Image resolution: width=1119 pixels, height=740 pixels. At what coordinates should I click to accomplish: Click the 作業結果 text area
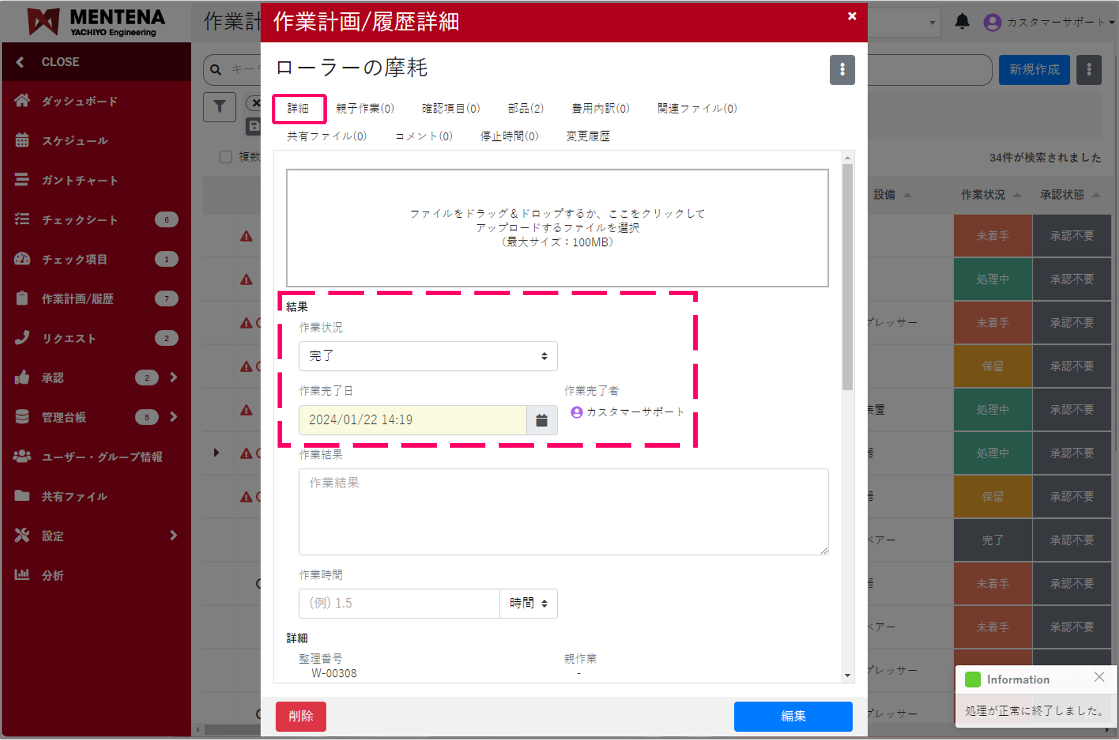[x=563, y=512]
